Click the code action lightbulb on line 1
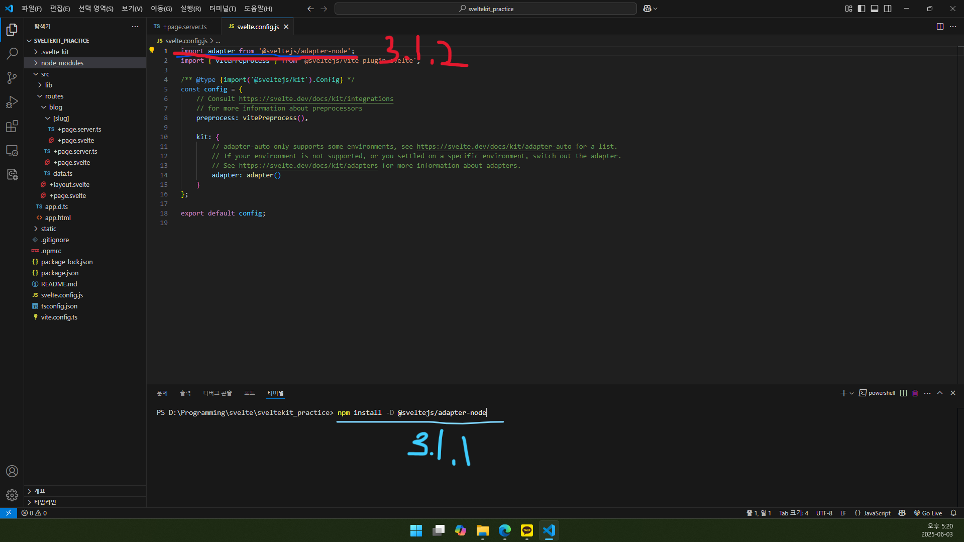The image size is (964, 542). [152, 50]
